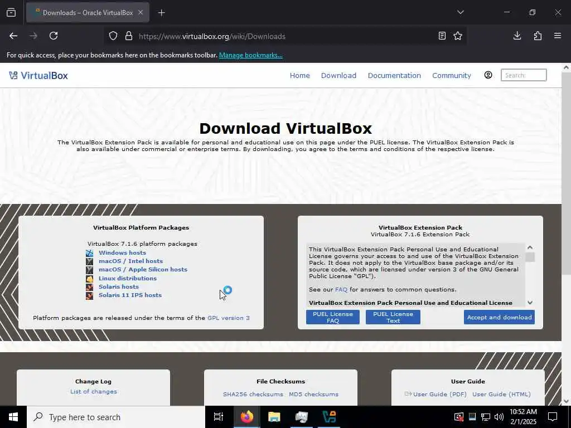Open the Linux distributions link
The width and height of the screenshot is (571, 428).
point(128,278)
